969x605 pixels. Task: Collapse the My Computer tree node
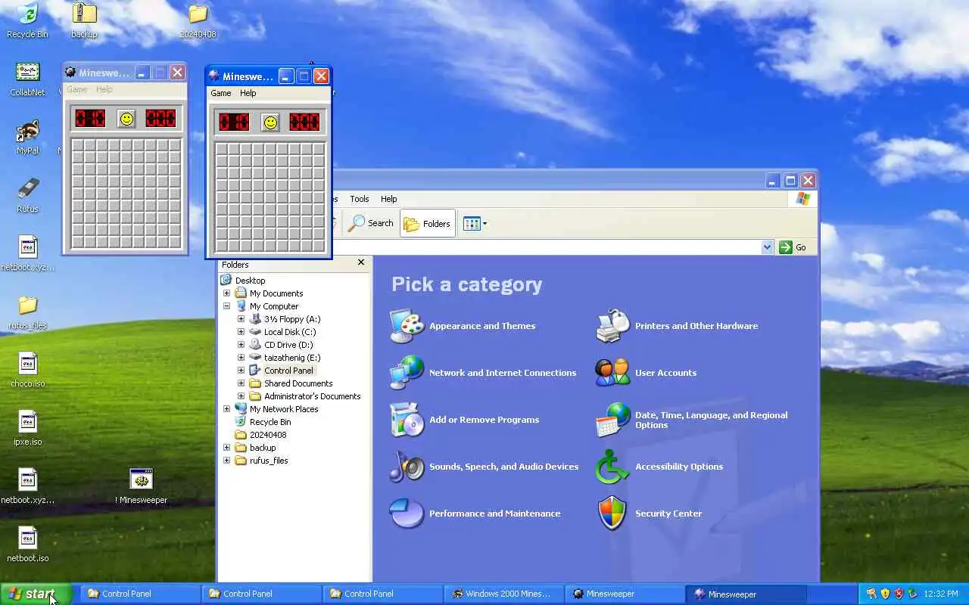(x=226, y=306)
